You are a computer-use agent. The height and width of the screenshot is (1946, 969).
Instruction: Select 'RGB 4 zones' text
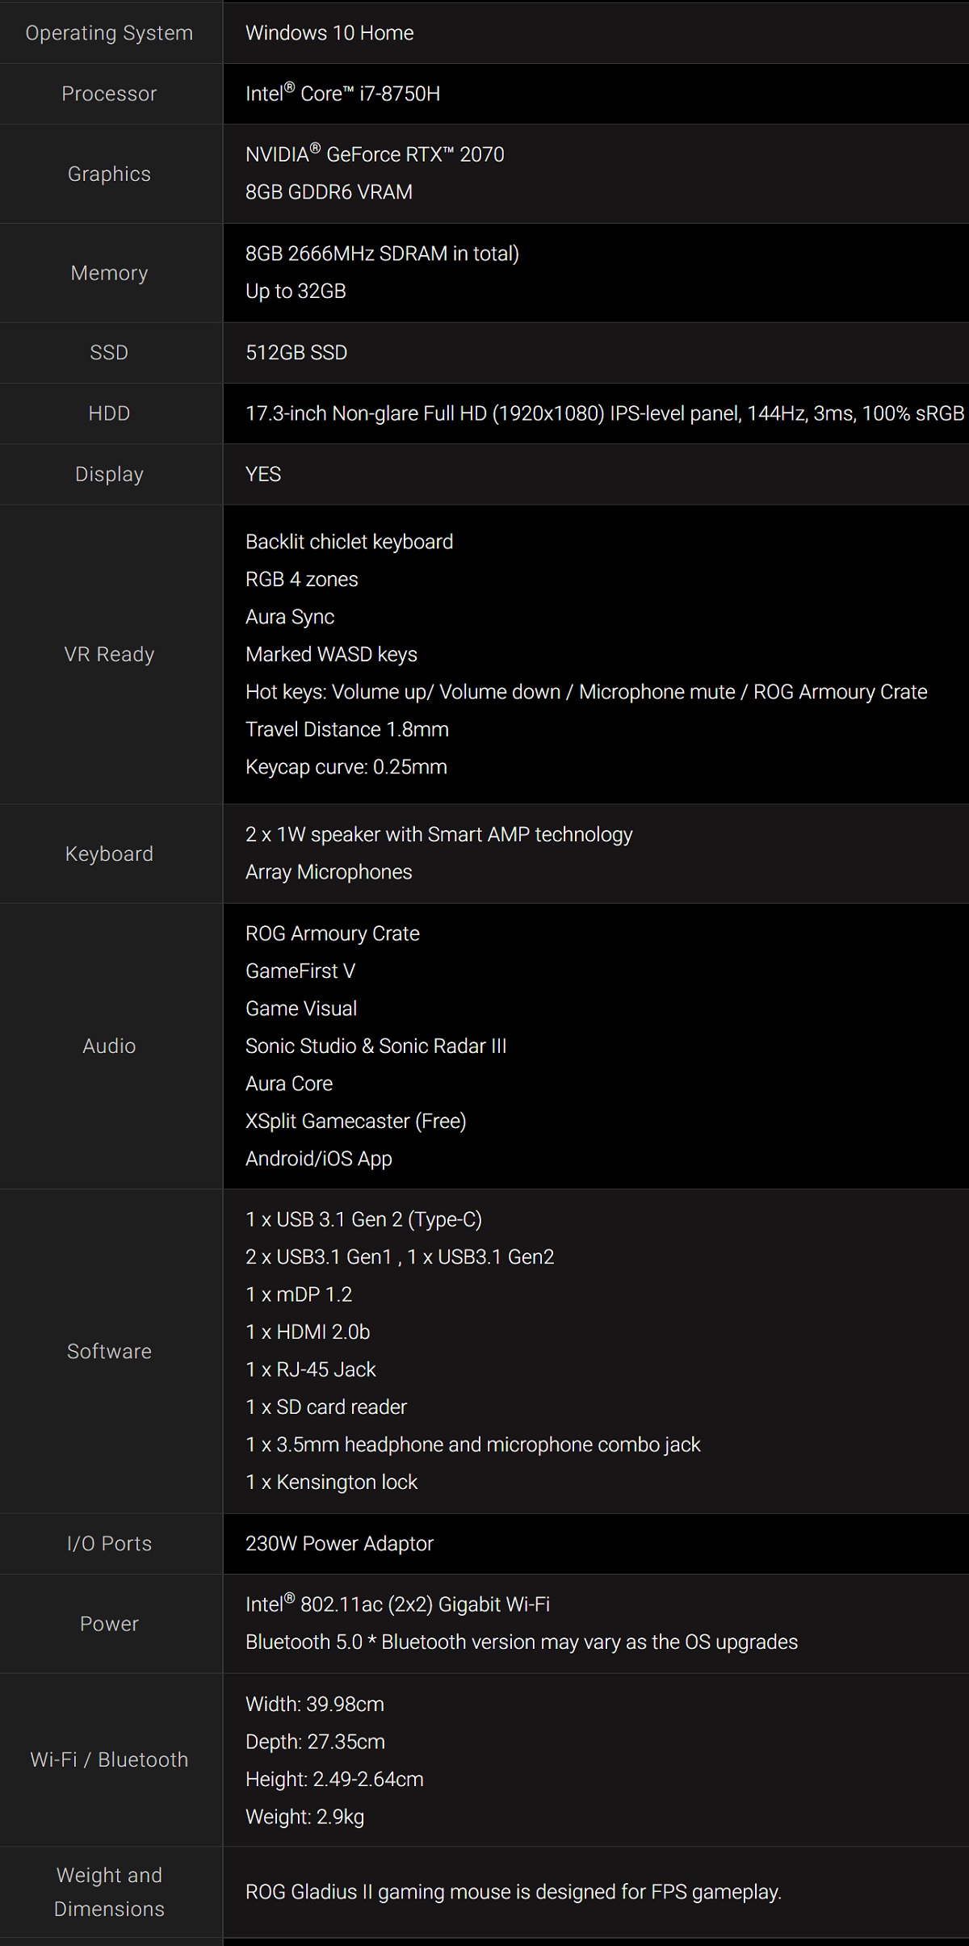(301, 580)
